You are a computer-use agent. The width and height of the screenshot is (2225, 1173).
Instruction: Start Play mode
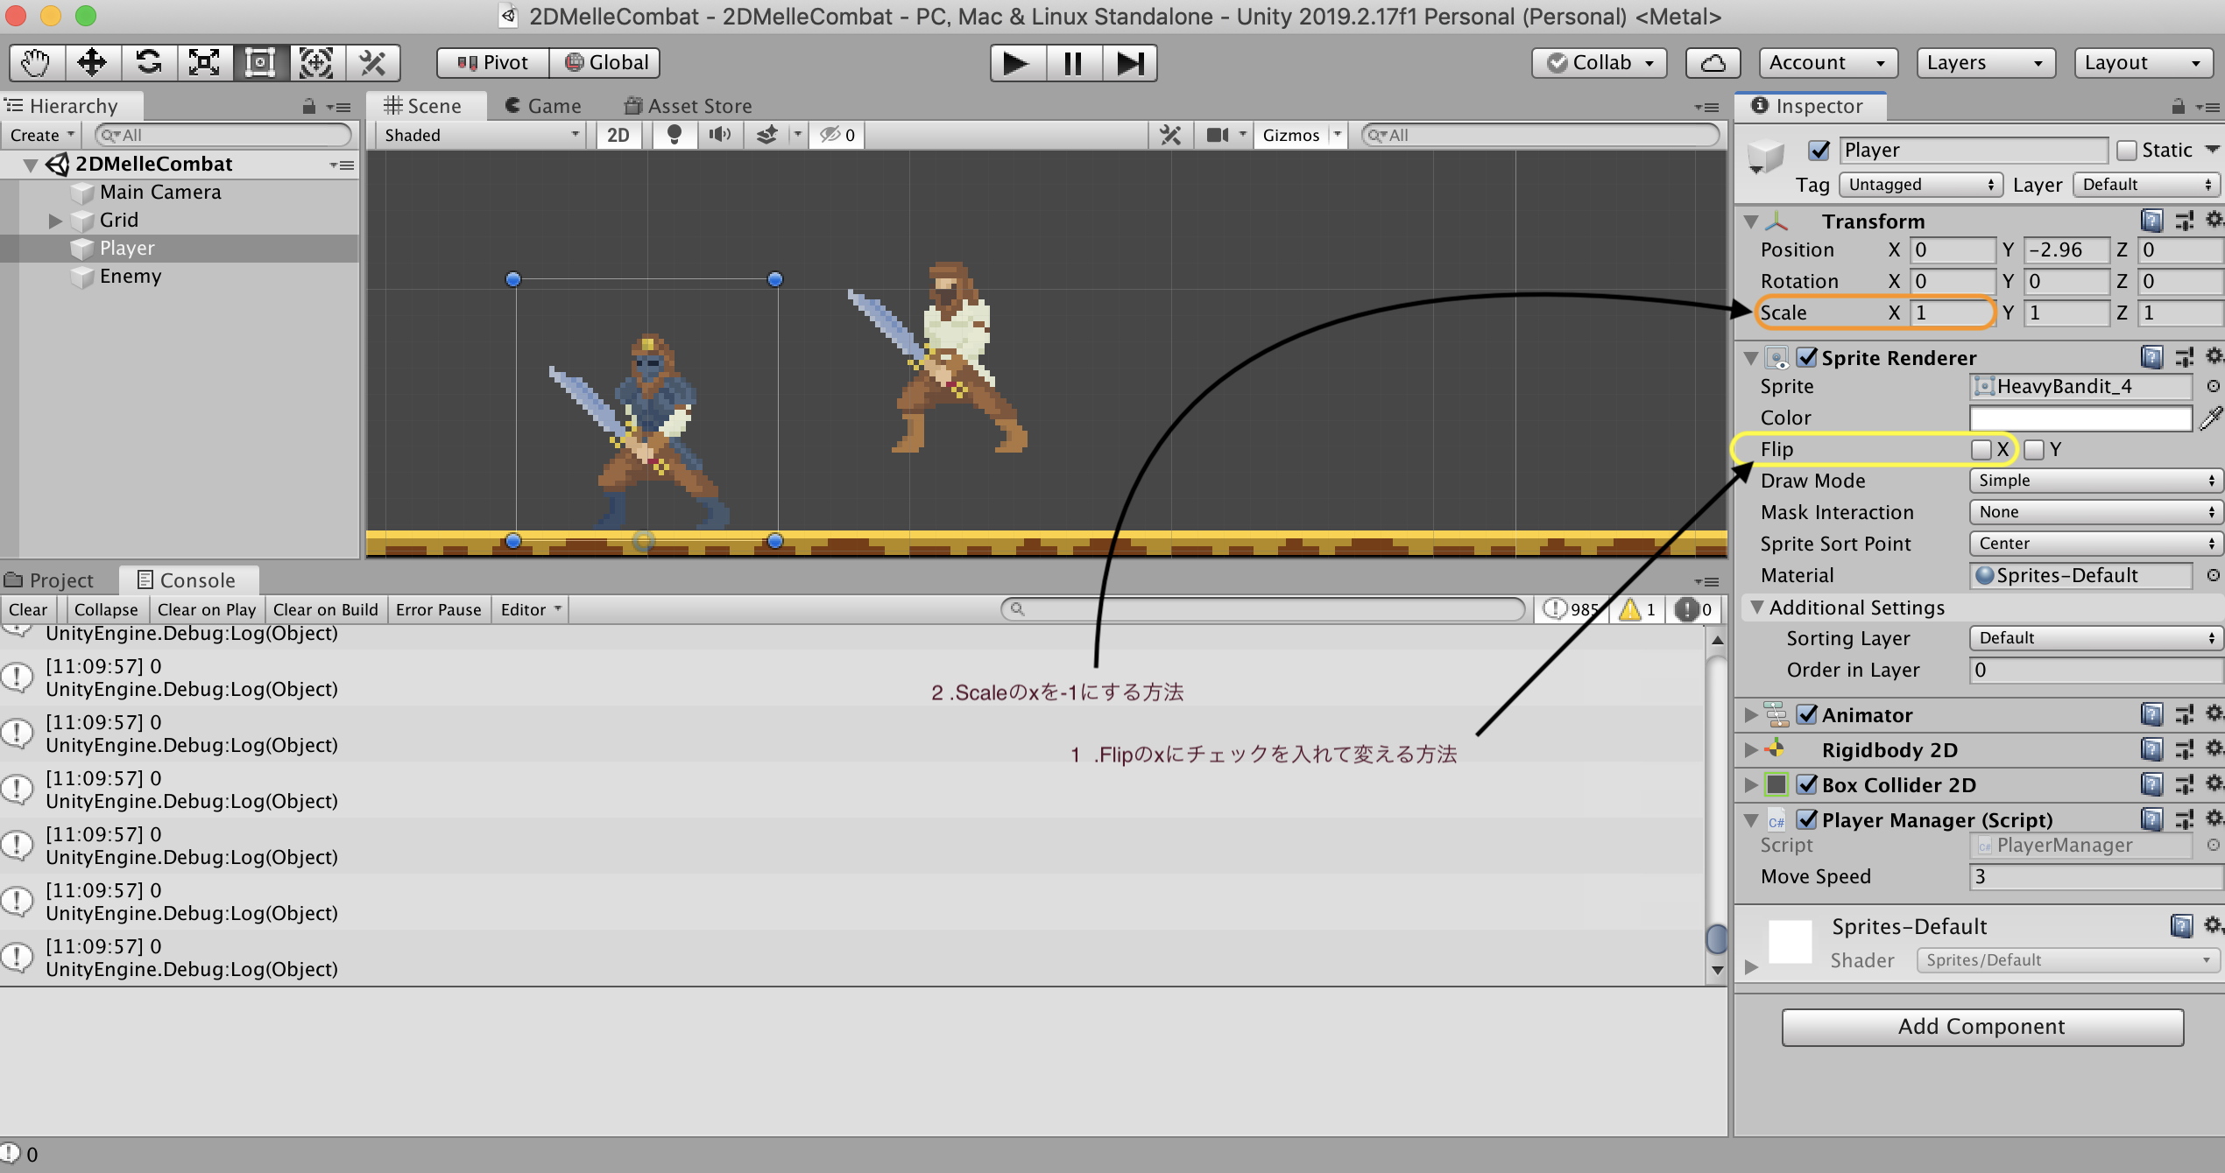[1016, 63]
